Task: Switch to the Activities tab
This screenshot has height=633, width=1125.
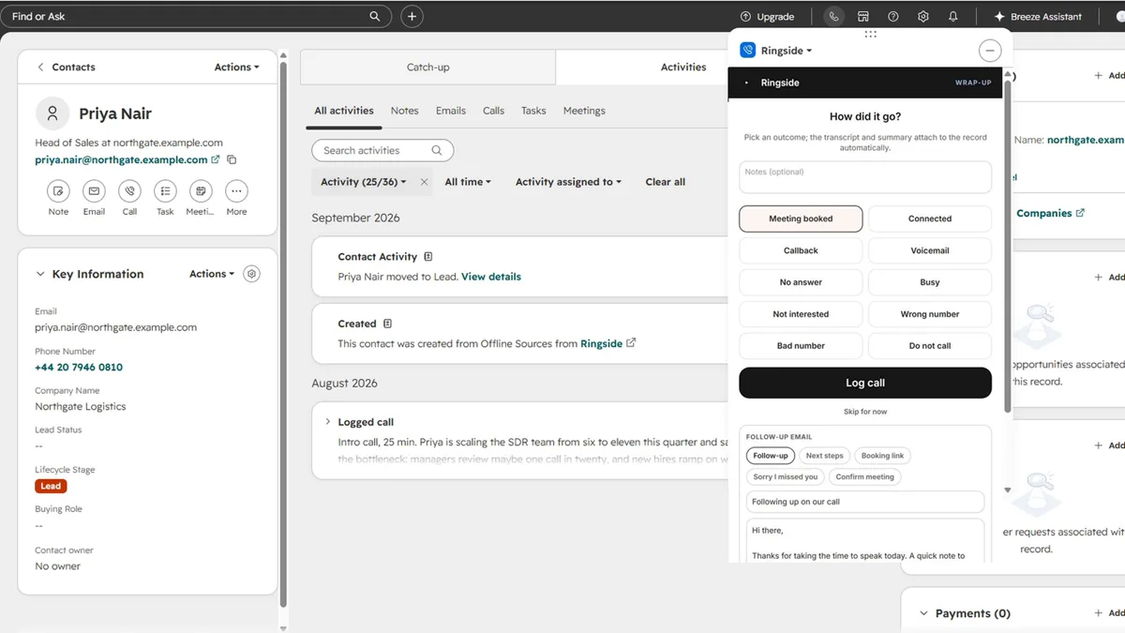Action: pyautogui.click(x=683, y=68)
